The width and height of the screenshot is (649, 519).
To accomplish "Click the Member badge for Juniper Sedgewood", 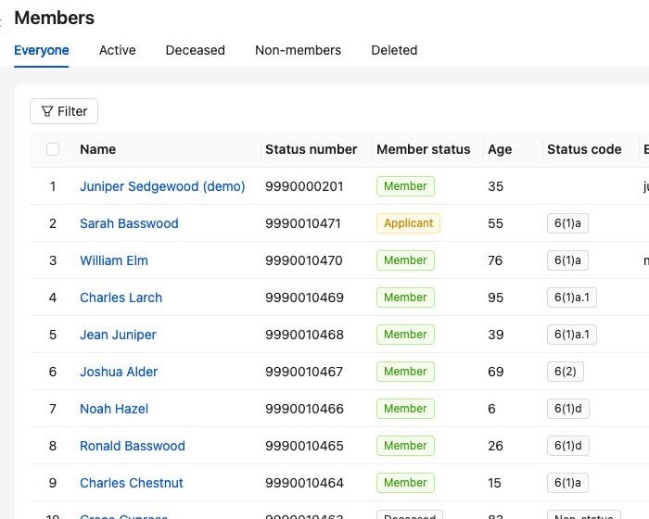I will 406,186.
